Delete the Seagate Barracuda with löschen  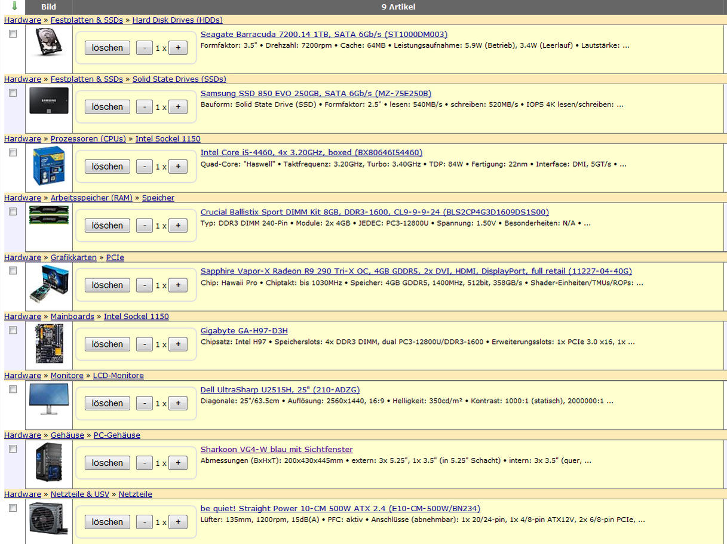click(x=108, y=48)
